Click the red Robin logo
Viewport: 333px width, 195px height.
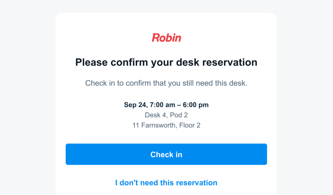166,38
